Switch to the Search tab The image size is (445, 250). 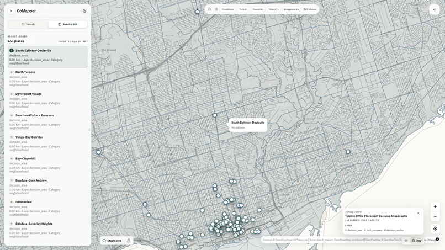[28, 24]
